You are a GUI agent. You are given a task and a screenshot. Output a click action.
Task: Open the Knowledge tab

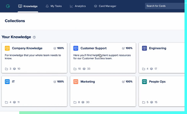click(28, 6)
